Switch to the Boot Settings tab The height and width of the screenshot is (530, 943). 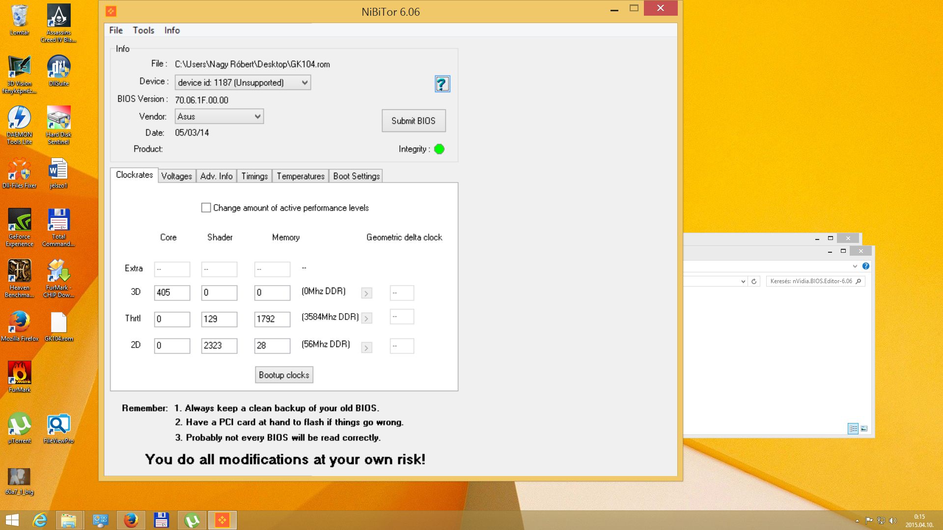357,176
